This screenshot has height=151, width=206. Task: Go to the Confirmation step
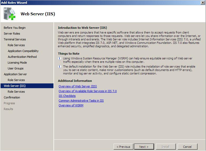pyautogui.click(x=12, y=97)
